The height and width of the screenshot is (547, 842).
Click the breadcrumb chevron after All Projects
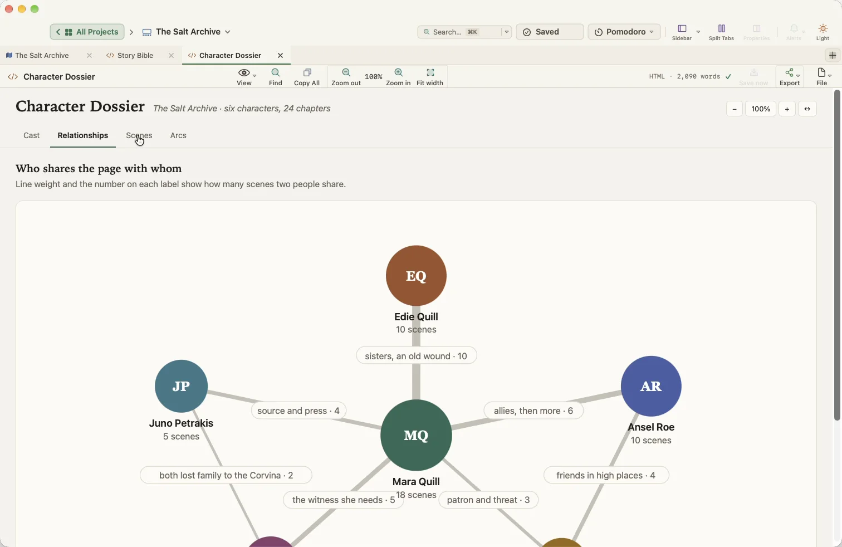[131, 32]
